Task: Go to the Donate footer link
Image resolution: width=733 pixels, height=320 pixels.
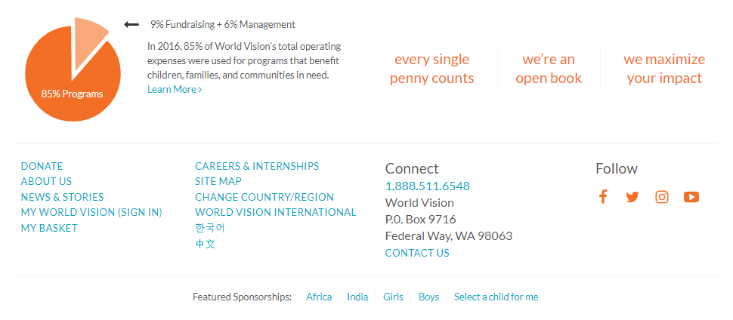Action: [x=42, y=166]
